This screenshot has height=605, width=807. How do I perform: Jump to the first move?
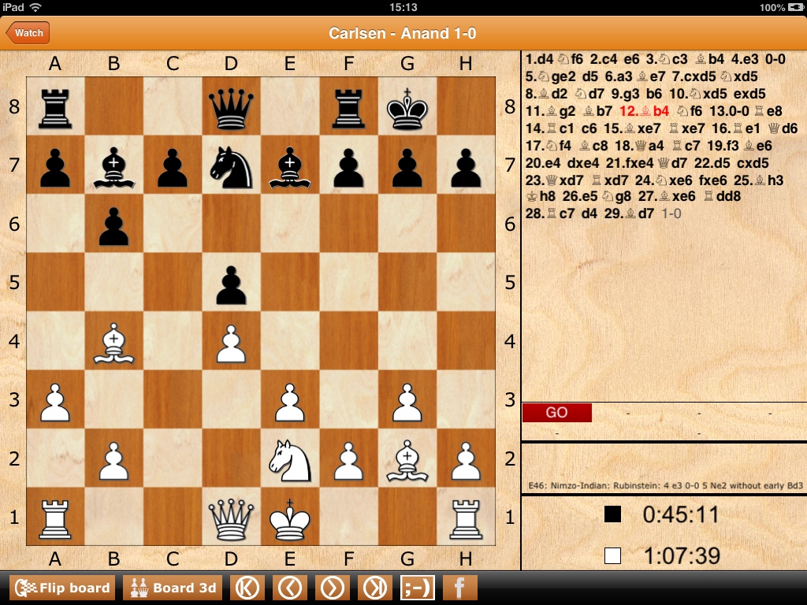pos(247,588)
